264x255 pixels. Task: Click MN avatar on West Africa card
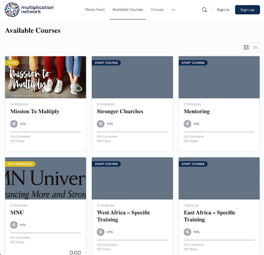(x=100, y=232)
